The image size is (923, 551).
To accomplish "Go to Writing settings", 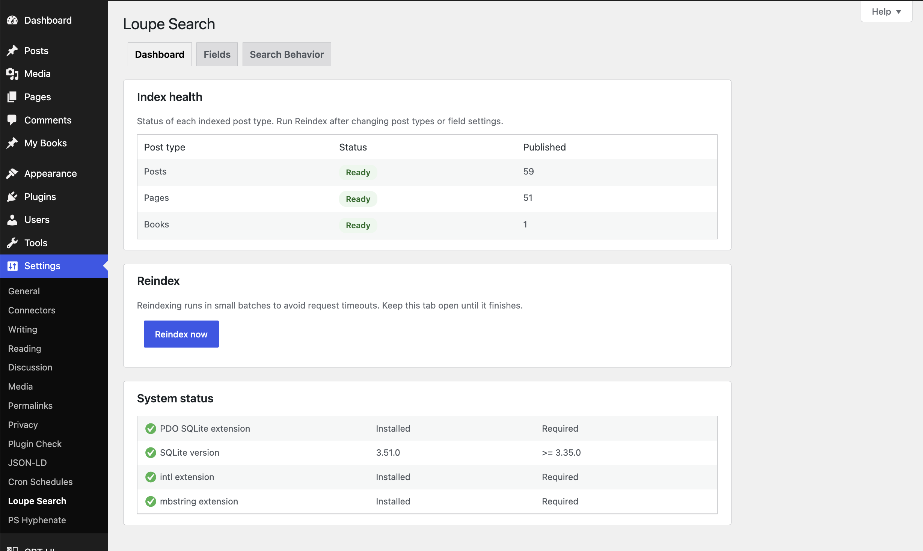I will tap(23, 330).
